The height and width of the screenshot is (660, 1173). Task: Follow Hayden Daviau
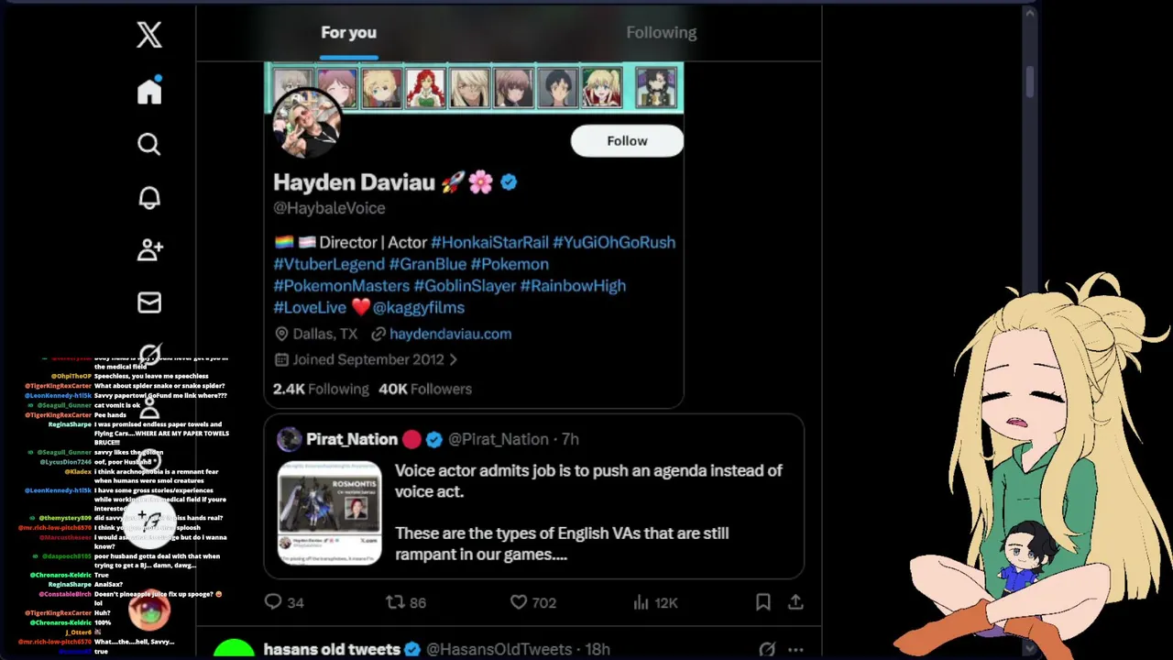click(627, 140)
